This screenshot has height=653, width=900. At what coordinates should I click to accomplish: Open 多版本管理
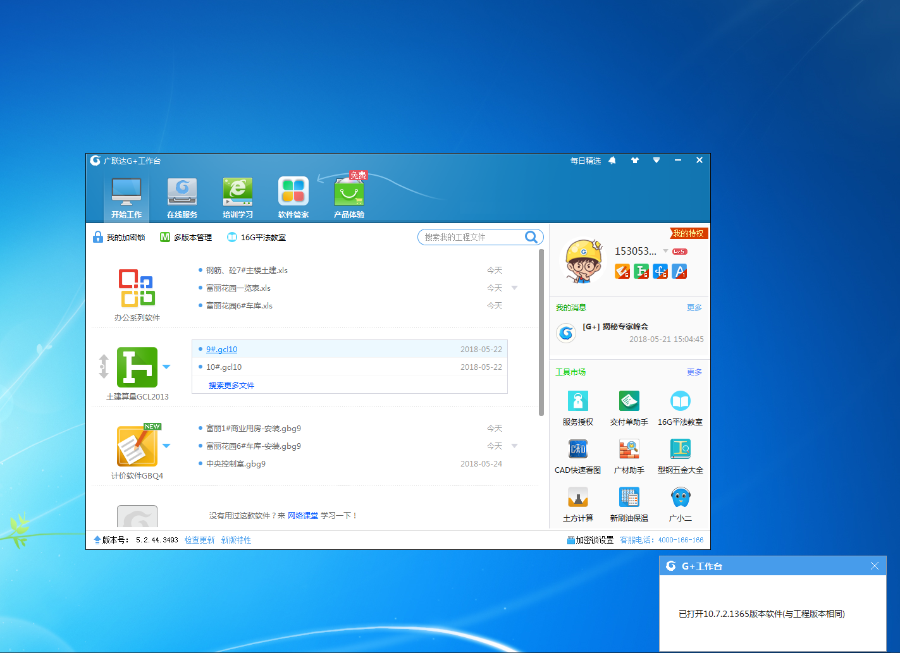[x=186, y=237]
